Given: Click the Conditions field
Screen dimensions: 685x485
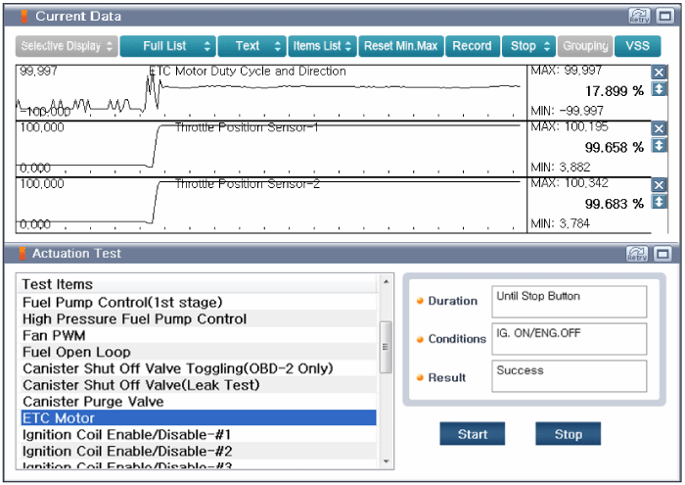Looking at the screenshot, I should [569, 339].
